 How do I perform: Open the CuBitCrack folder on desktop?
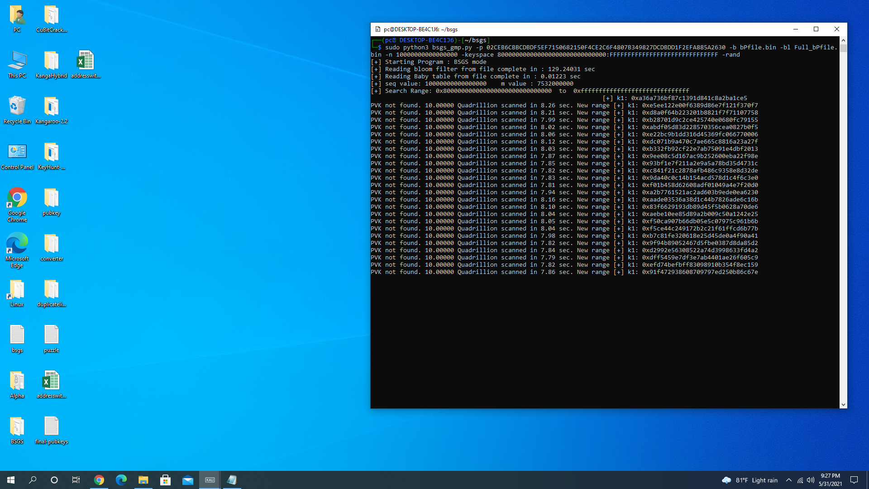point(51,15)
